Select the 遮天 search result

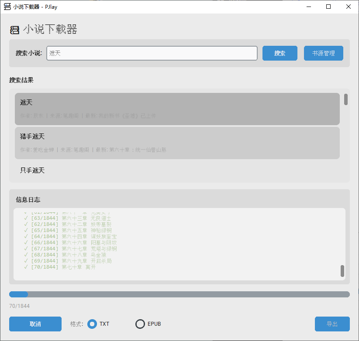(177, 109)
